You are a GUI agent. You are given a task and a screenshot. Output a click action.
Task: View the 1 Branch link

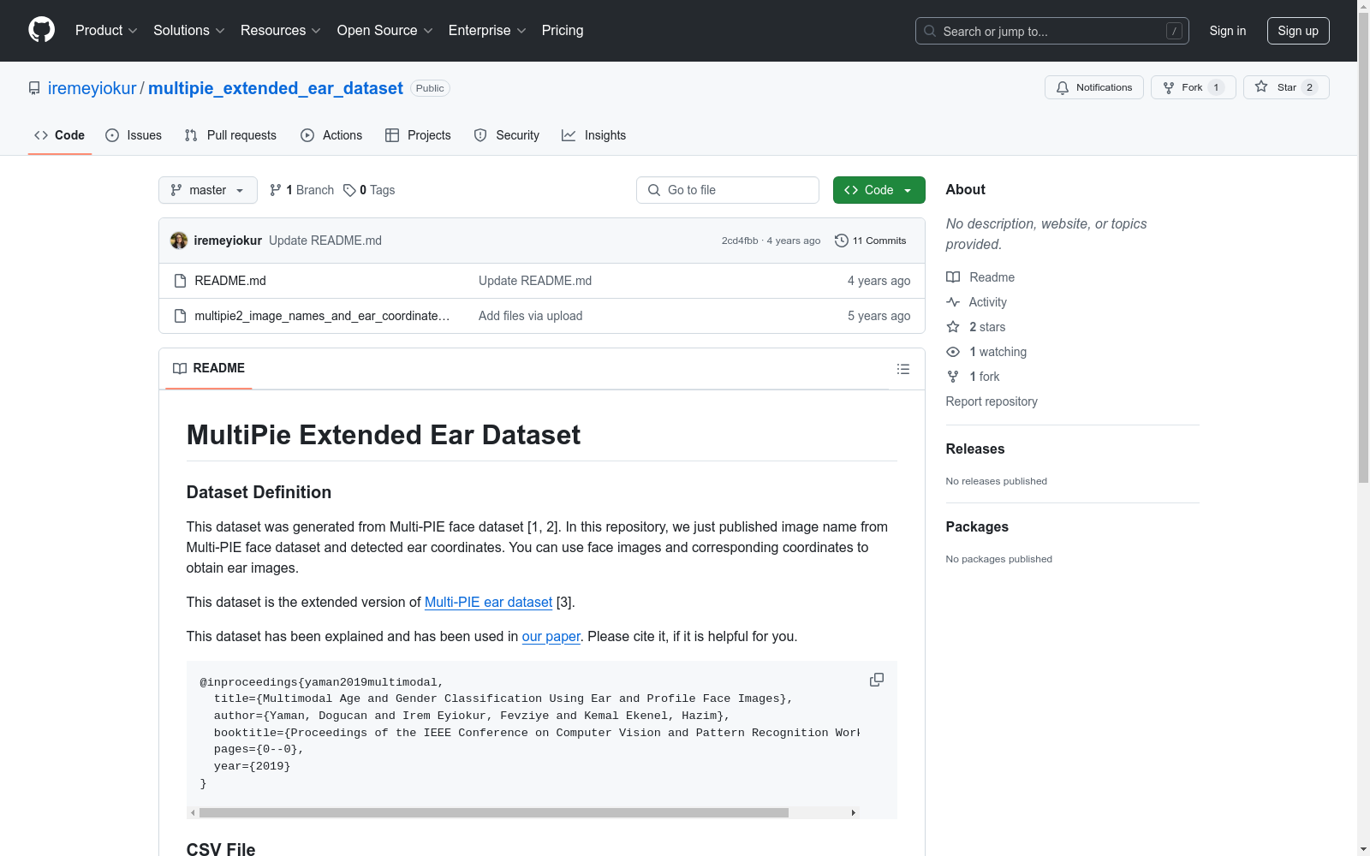[x=301, y=190]
